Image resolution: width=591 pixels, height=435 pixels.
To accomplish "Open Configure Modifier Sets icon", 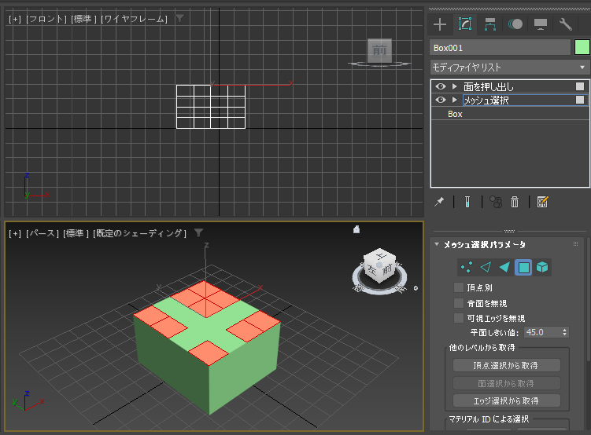I will [542, 202].
